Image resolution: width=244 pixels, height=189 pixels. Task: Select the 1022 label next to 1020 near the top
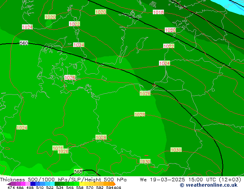(x=74, y=24)
